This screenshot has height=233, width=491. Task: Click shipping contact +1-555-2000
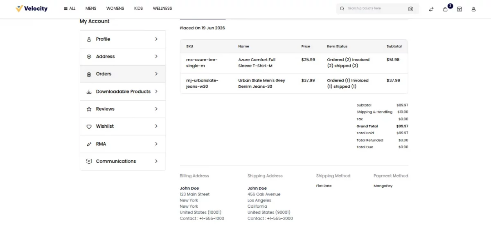pyautogui.click(x=270, y=219)
